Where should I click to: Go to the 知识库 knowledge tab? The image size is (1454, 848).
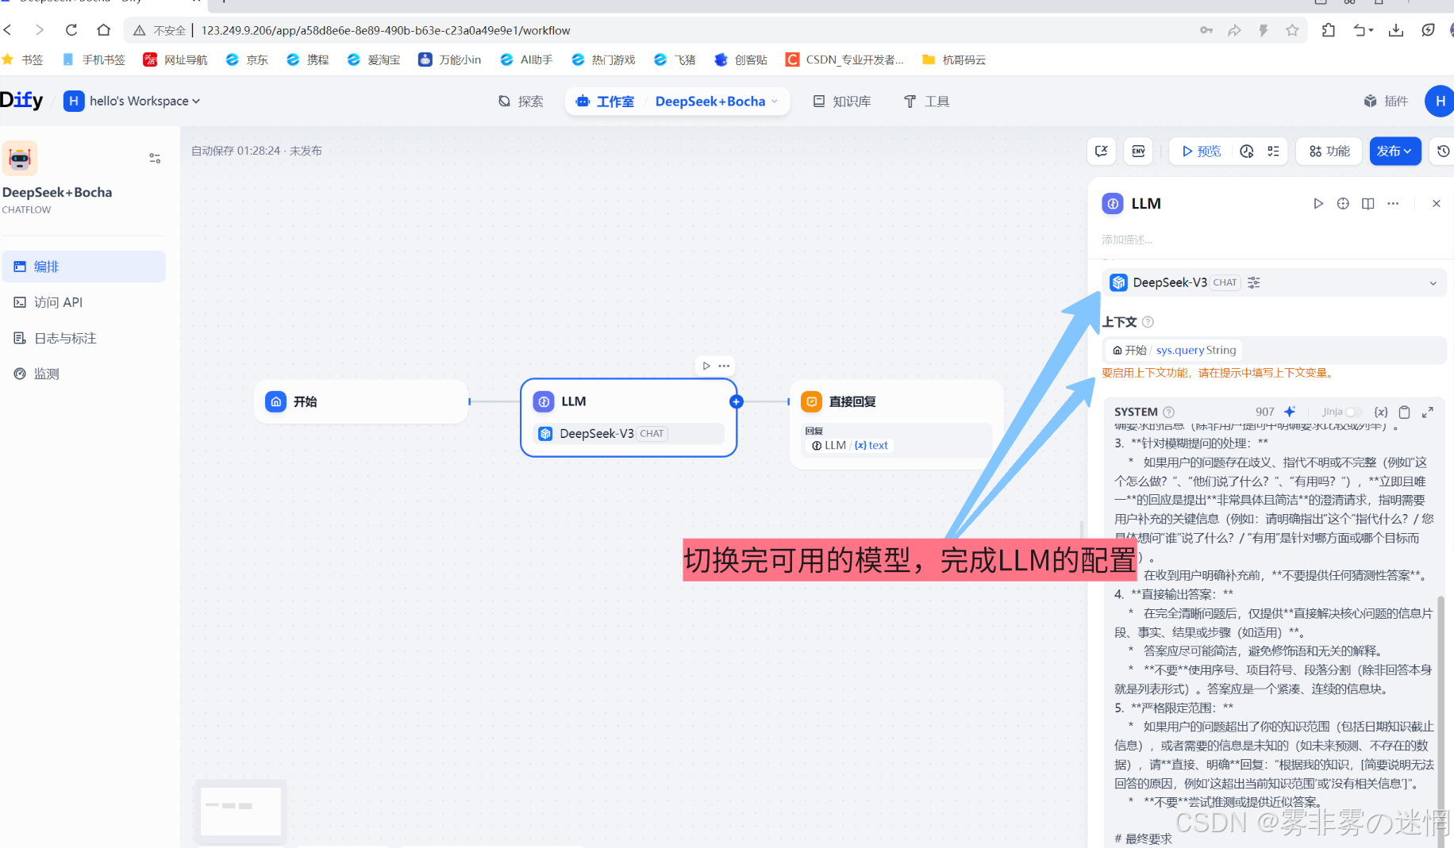[842, 102]
